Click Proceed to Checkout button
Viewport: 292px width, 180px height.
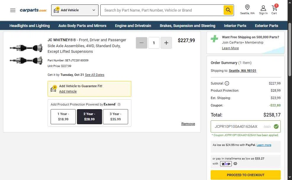246,175
